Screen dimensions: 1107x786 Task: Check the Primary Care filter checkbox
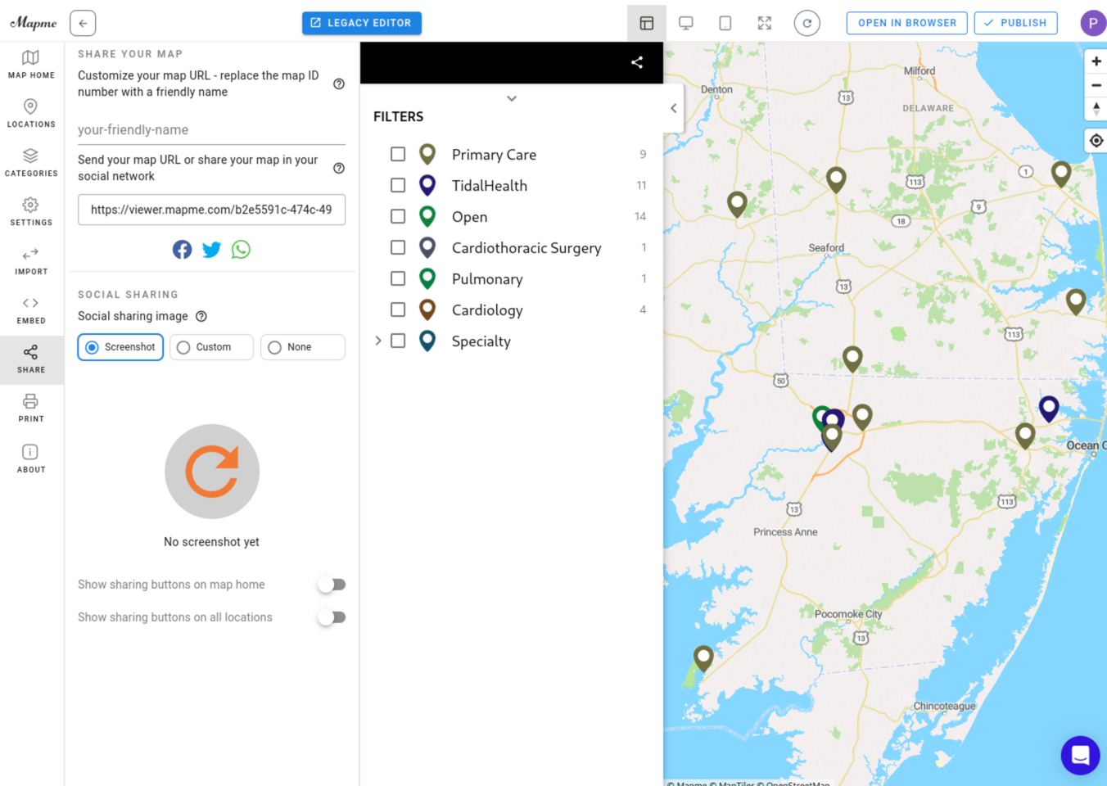point(398,154)
